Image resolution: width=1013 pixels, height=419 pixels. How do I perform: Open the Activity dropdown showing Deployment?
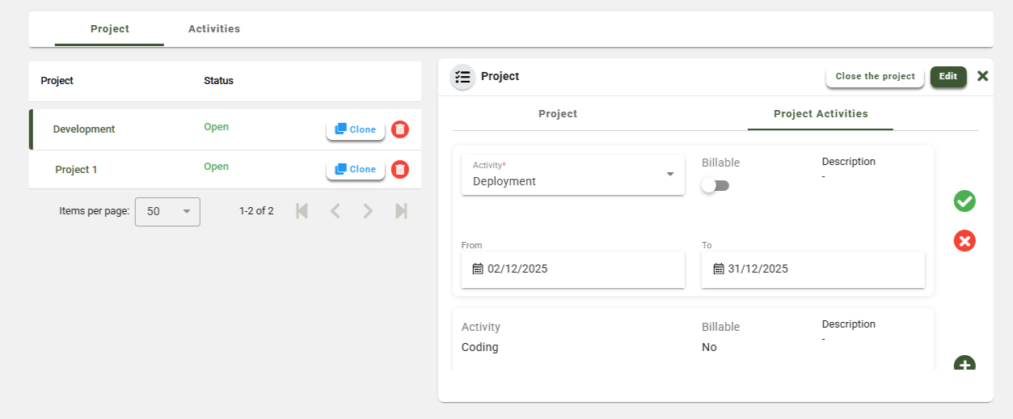click(x=572, y=176)
